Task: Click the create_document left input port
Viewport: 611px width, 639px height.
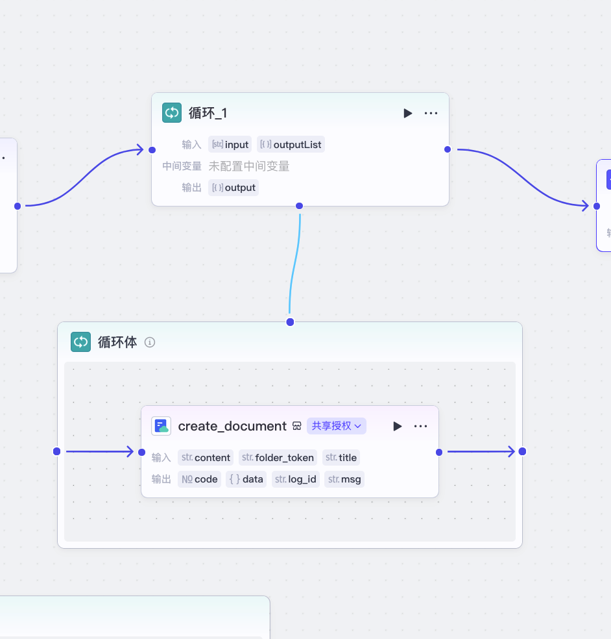Action: 141,453
